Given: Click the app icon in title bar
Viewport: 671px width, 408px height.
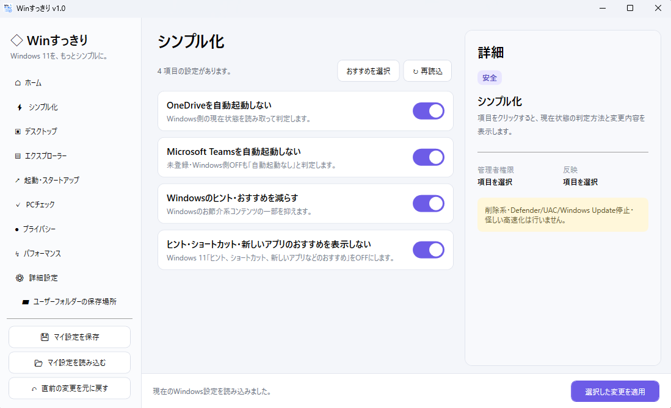Looking at the screenshot, I should (8, 8).
